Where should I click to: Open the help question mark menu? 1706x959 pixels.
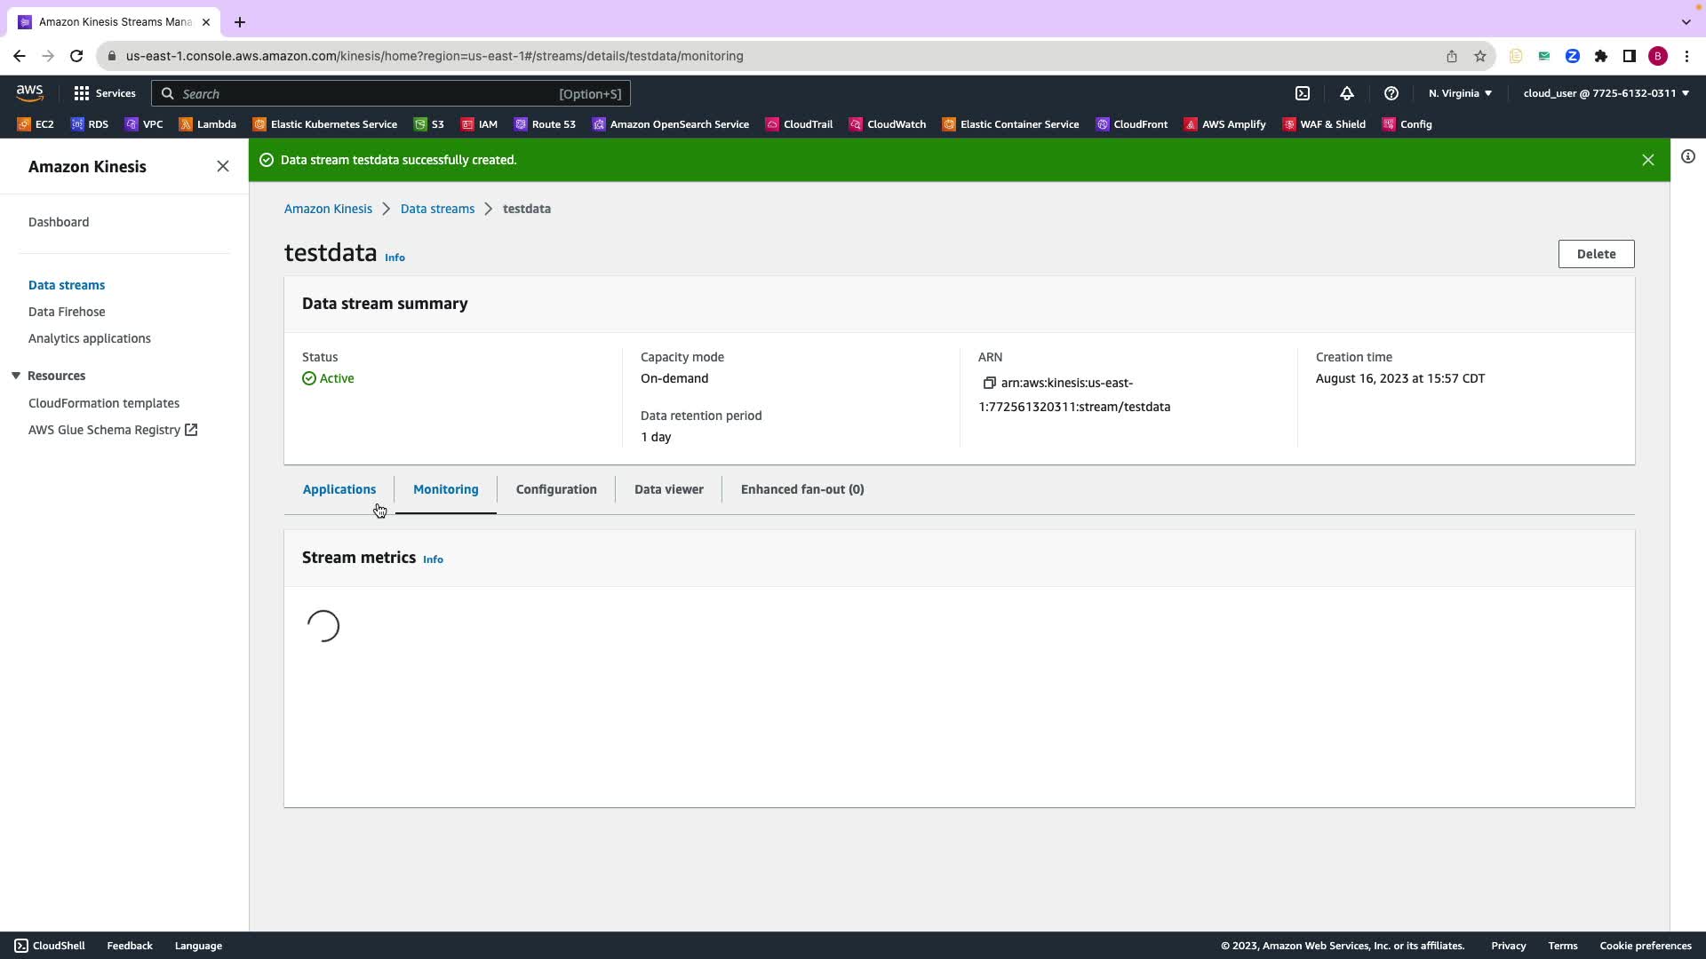pos(1391,93)
